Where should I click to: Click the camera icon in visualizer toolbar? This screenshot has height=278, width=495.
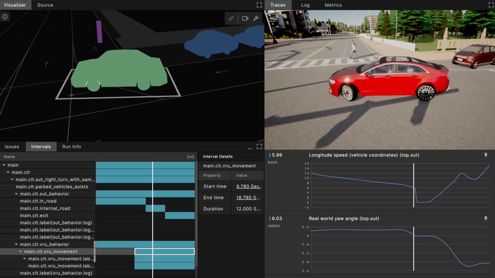pyautogui.click(x=245, y=19)
